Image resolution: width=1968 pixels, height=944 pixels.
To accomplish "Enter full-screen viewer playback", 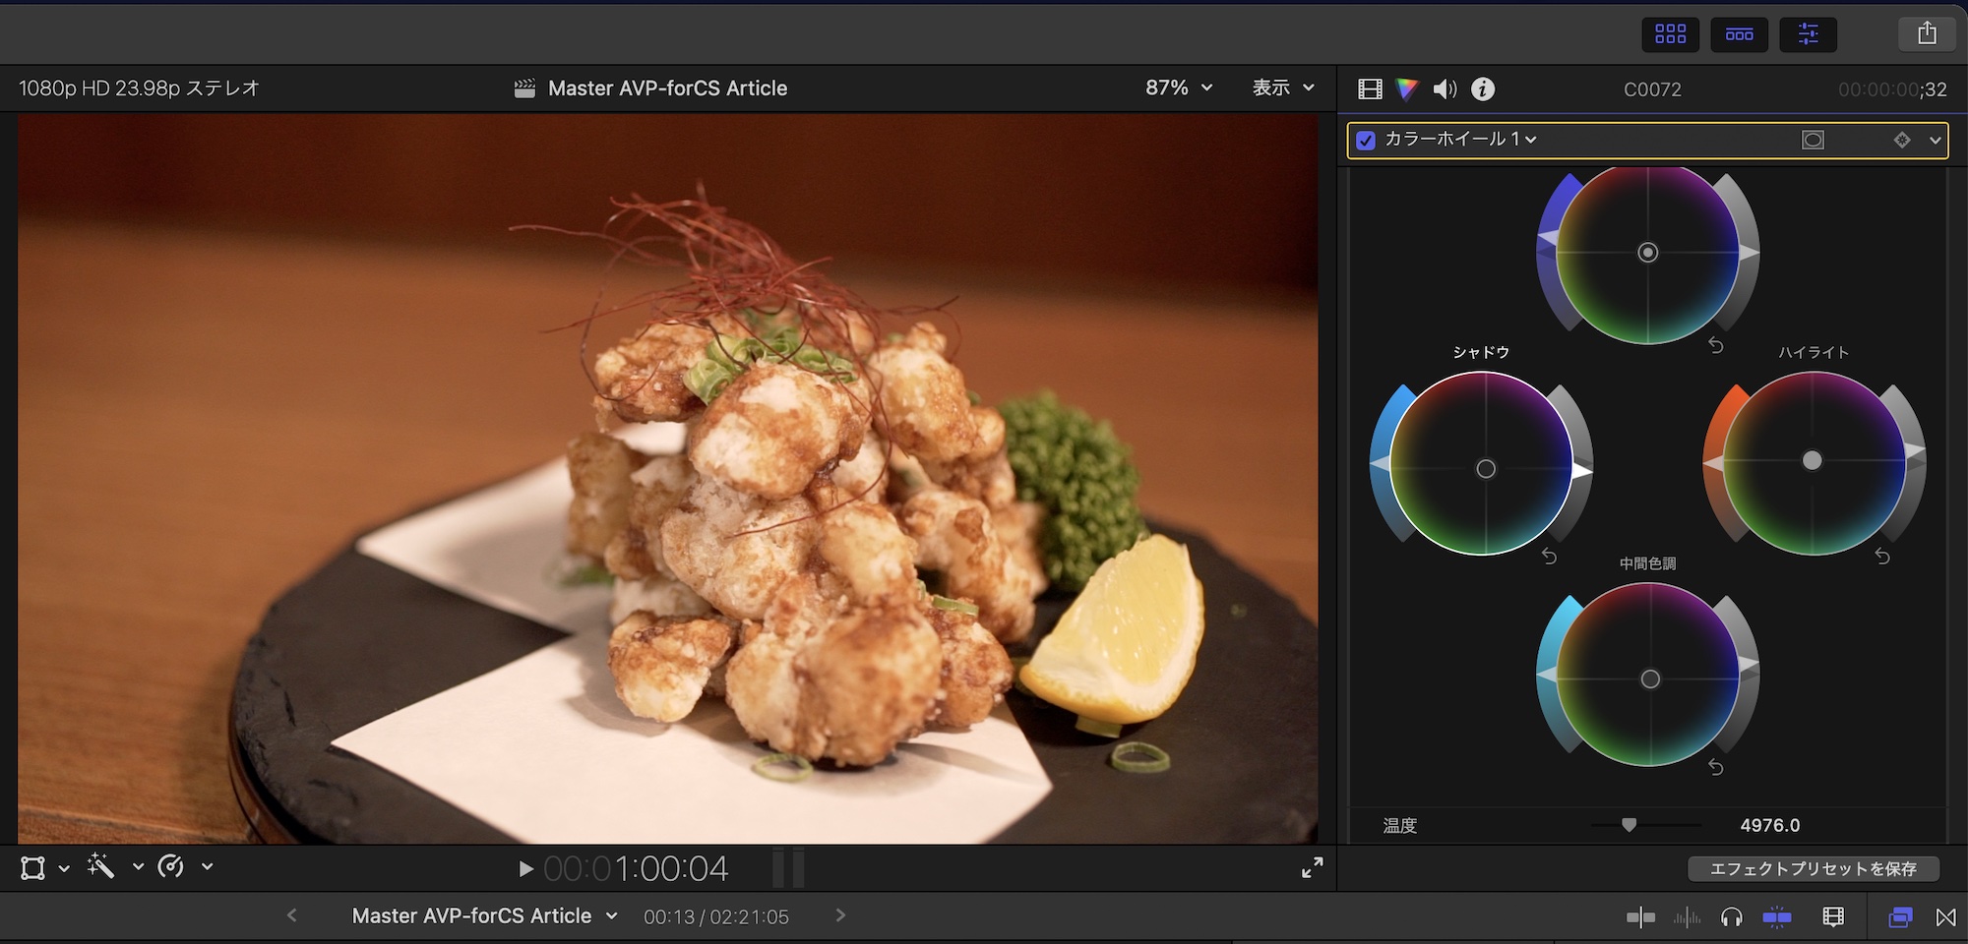I will 1313,867.
